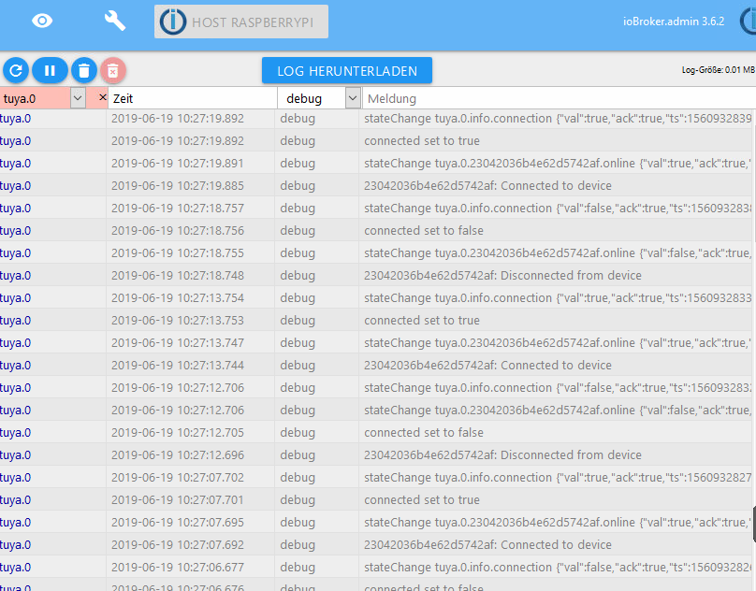Image resolution: width=756 pixels, height=591 pixels.
Task: Select timestamp 2019-06-19 10:27:13.754
Action: pos(178,298)
